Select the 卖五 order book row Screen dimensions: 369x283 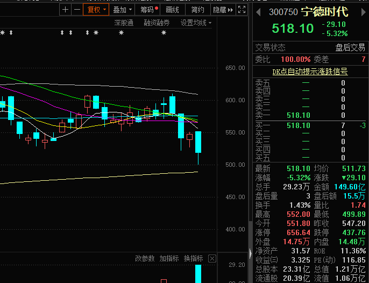pos(310,83)
